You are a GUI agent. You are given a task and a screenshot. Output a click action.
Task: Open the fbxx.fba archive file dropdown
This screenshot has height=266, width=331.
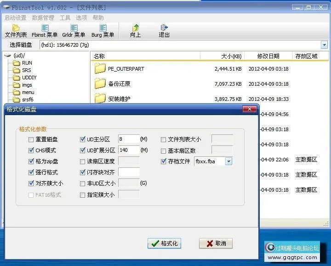point(228,161)
